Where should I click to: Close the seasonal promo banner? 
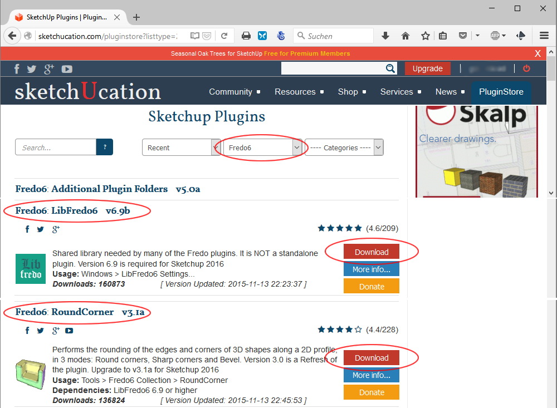[x=538, y=53]
